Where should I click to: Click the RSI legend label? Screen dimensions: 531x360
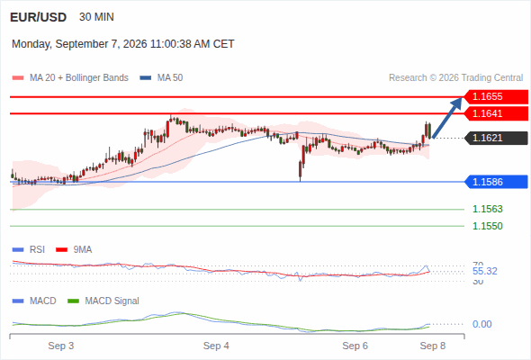(x=37, y=250)
